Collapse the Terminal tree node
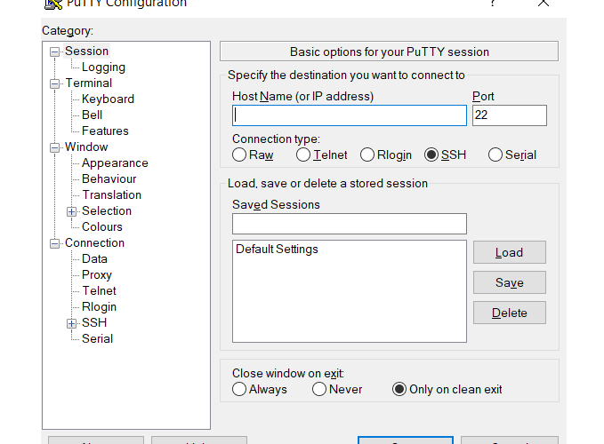Viewport: 604px width, 444px height. pos(54,83)
